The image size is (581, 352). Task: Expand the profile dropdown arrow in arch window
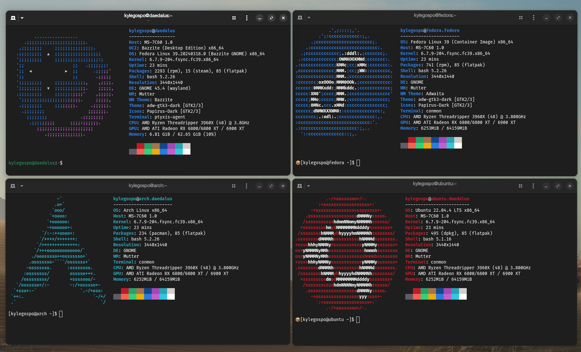(22, 186)
